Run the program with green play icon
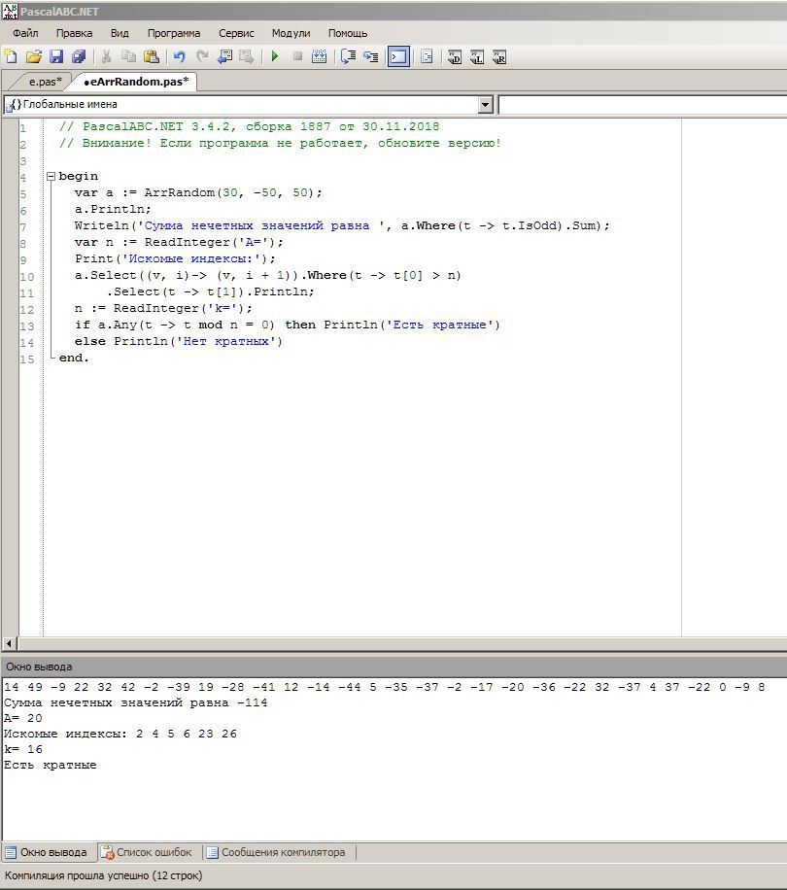The width and height of the screenshot is (787, 890). pos(275,57)
